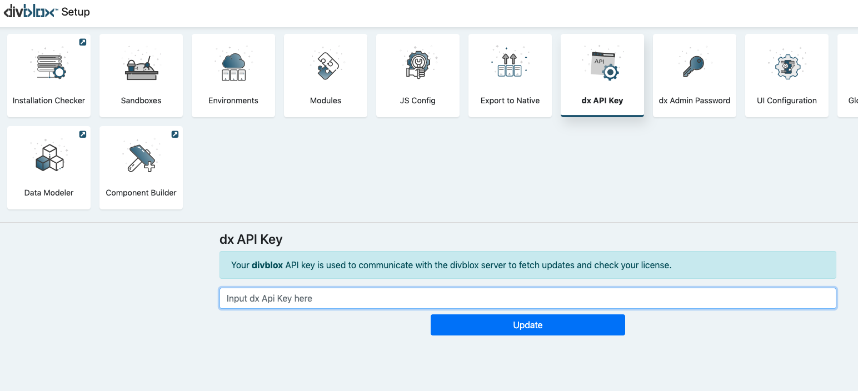The height and width of the screenshot is (391, 858).
Task: Select the Component Builder label
Action: click(141, 193)
